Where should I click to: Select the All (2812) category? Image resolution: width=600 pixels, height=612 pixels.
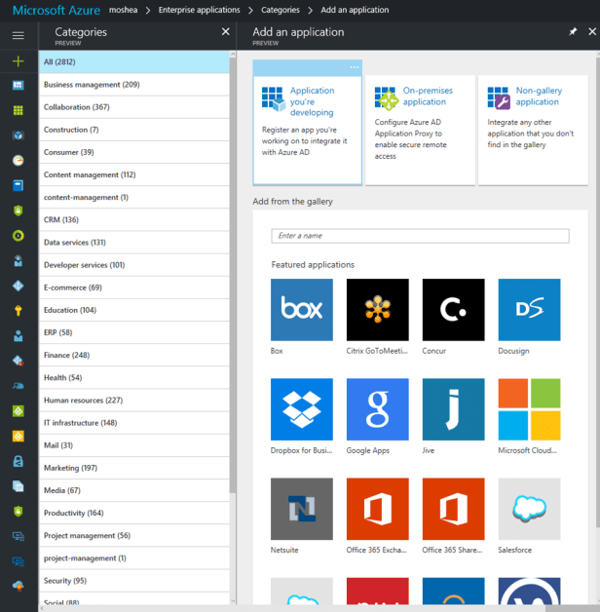pos(134,62)
